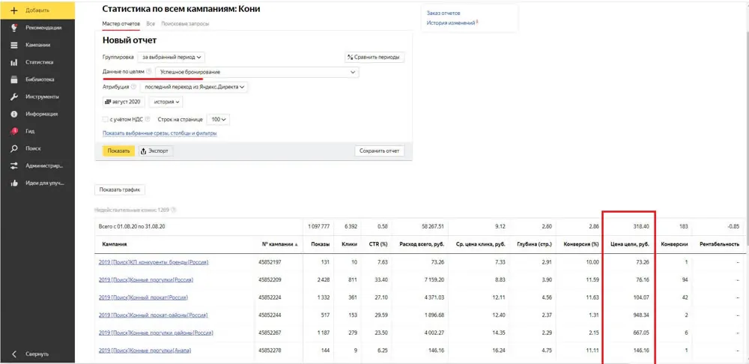
Task: Open Статистика in the sidebar menu
Action: [37, 62]
